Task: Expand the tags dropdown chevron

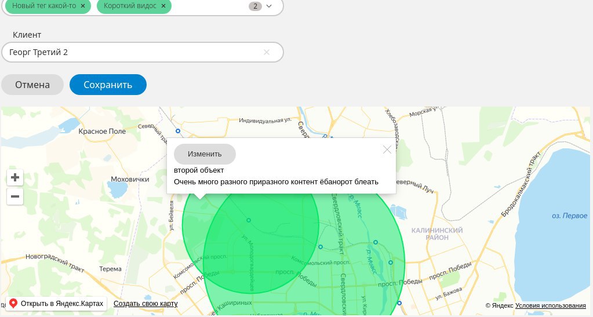Action: click(x=269, y=6)
